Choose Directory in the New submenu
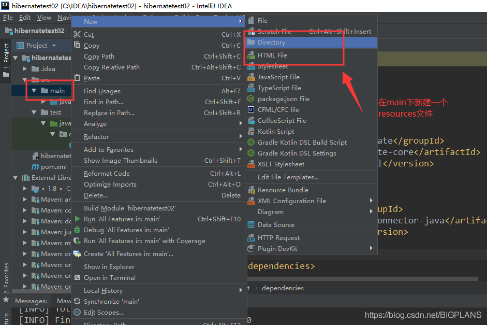The width and height of the screenshot is (487, 325). [311, 43]
